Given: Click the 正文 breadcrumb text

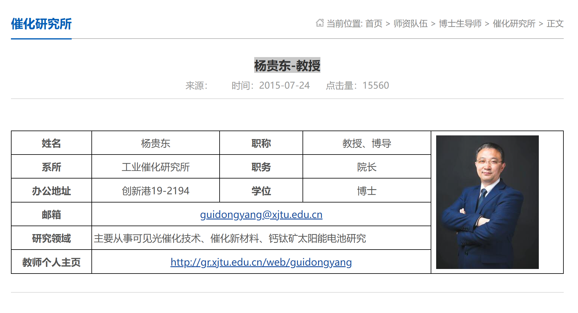Looking at the screenshot, I should [555, 24].
